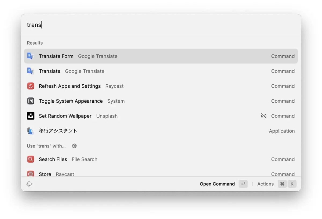Click the "Results" section header
This screenshot has width=322, height=219.
(x=35, y=43)
